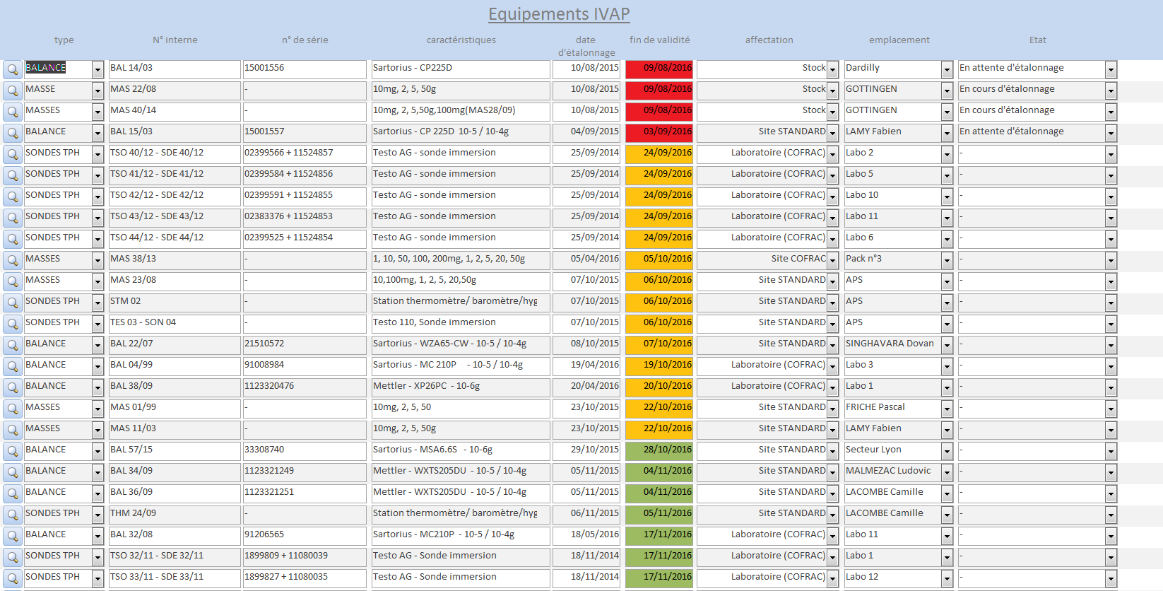The width and height of the screenshot is (1163, 591).
Task: Open Etat dropdown on BAL 14/03 row
Action: tap(1111, 69)
